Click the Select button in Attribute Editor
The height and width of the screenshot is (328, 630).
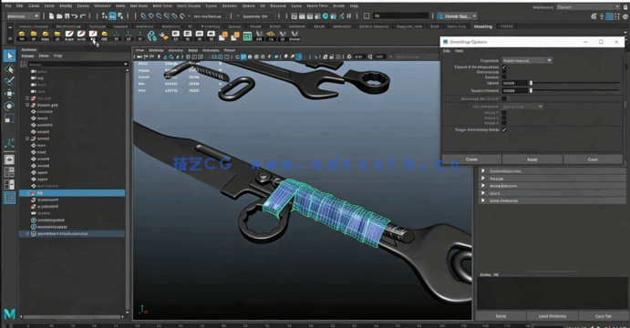[501, 316]
